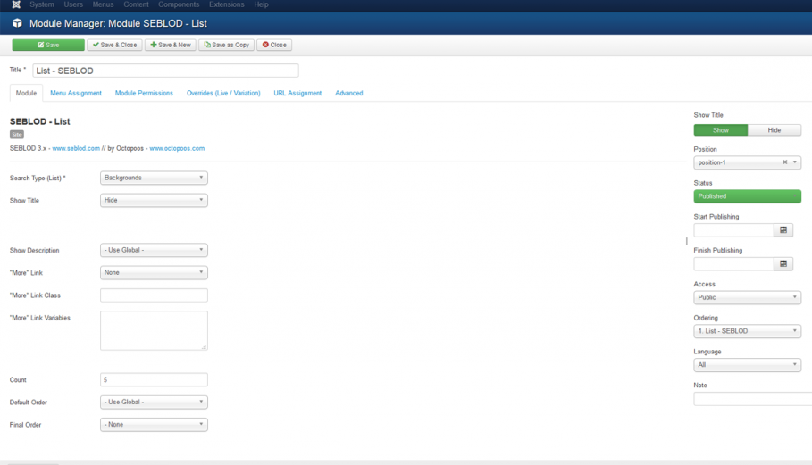Focus the Start Publishing date field

pos(733,230)
